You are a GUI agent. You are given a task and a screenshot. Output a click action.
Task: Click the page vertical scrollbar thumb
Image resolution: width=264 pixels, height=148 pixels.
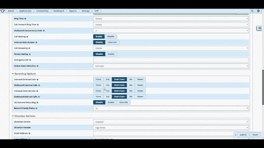point(263,87)
